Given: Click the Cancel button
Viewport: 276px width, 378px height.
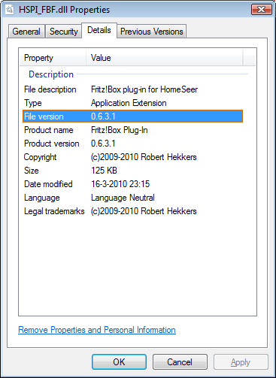Looking at the screenshot, I should point(180,362).
